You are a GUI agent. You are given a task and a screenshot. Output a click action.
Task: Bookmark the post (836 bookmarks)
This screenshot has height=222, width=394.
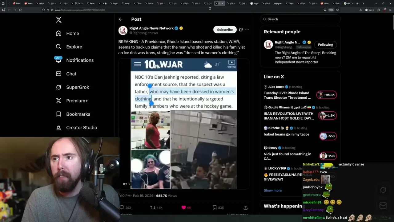click(218, 208)
